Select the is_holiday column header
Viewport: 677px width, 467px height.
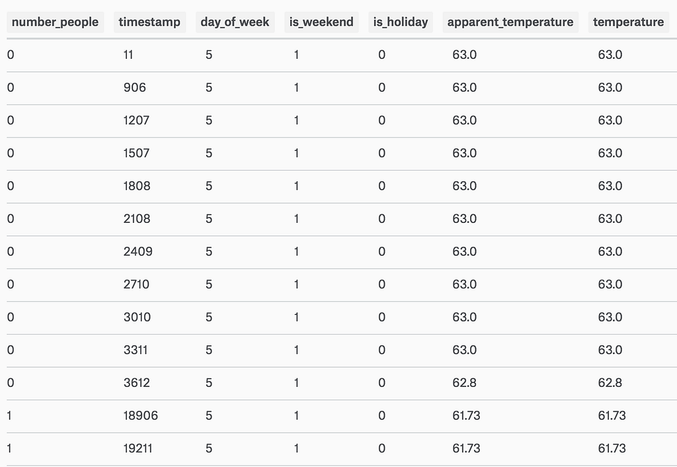[x=401, y=22]
